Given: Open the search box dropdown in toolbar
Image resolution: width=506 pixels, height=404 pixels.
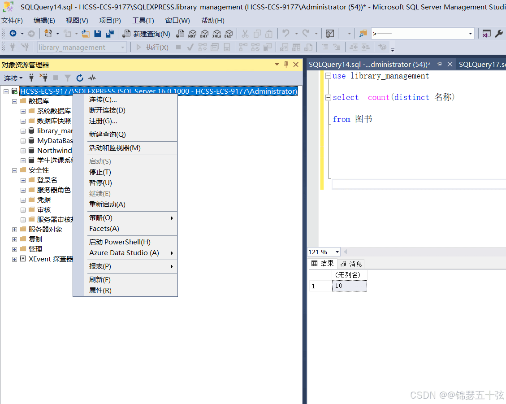Looking at the screenshot, I should tap(470, 34).
